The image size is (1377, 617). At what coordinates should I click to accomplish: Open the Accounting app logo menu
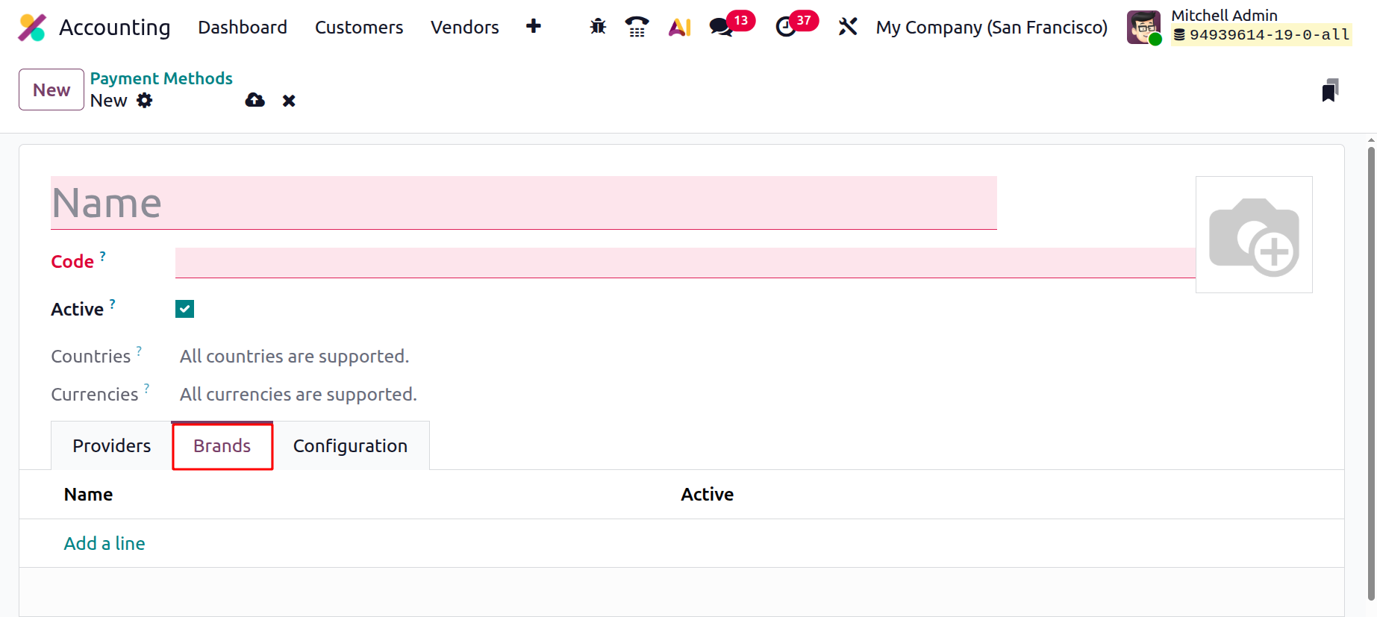coord(32,28)
